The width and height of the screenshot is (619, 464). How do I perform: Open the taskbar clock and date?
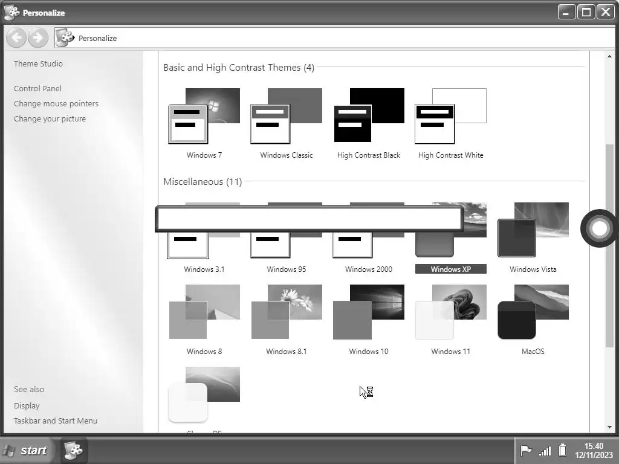[594, 450]
